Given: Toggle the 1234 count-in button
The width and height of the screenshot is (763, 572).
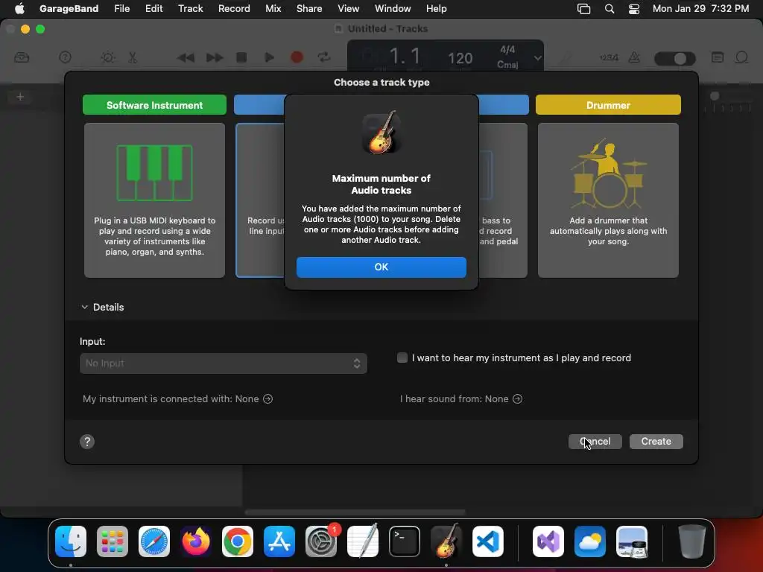Looking at the screenshot, I should tap(609, 57).
